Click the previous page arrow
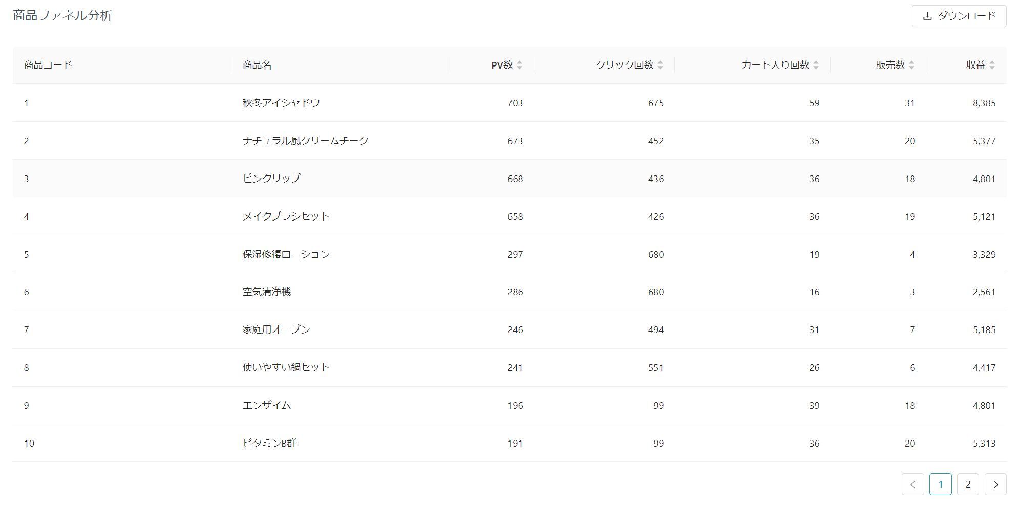 pos(913,483)
